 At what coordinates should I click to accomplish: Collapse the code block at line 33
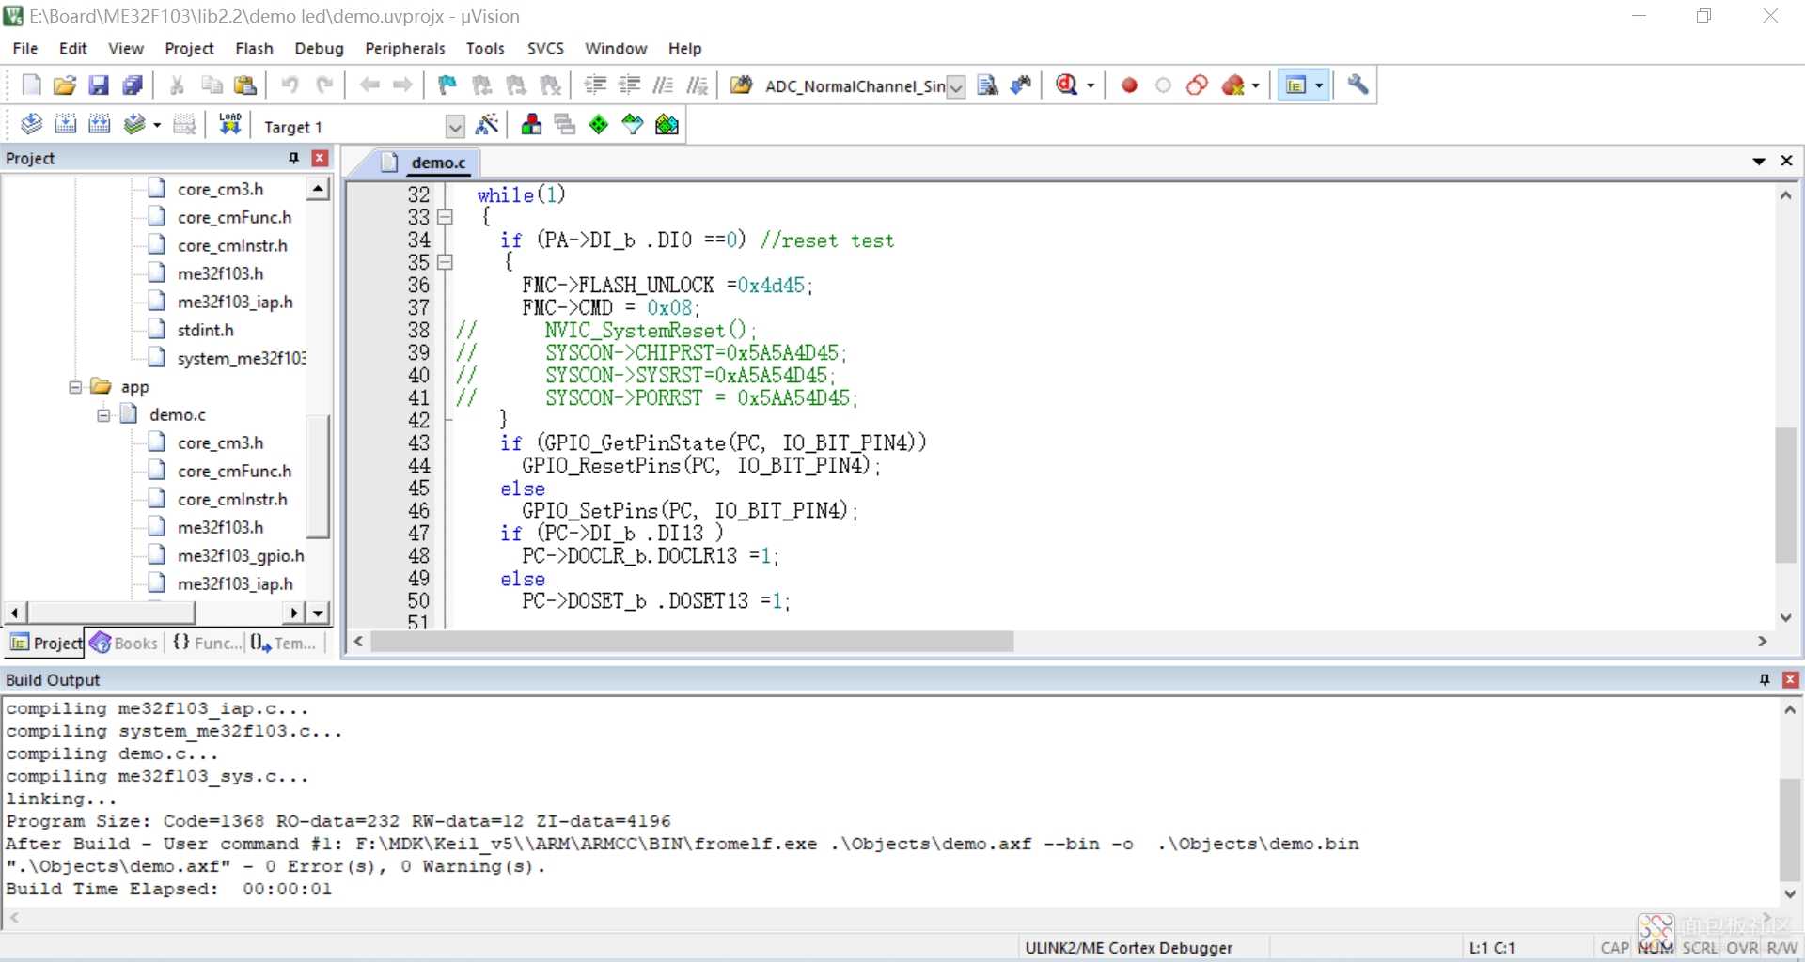pyautogui.click(x=446, y=217)
